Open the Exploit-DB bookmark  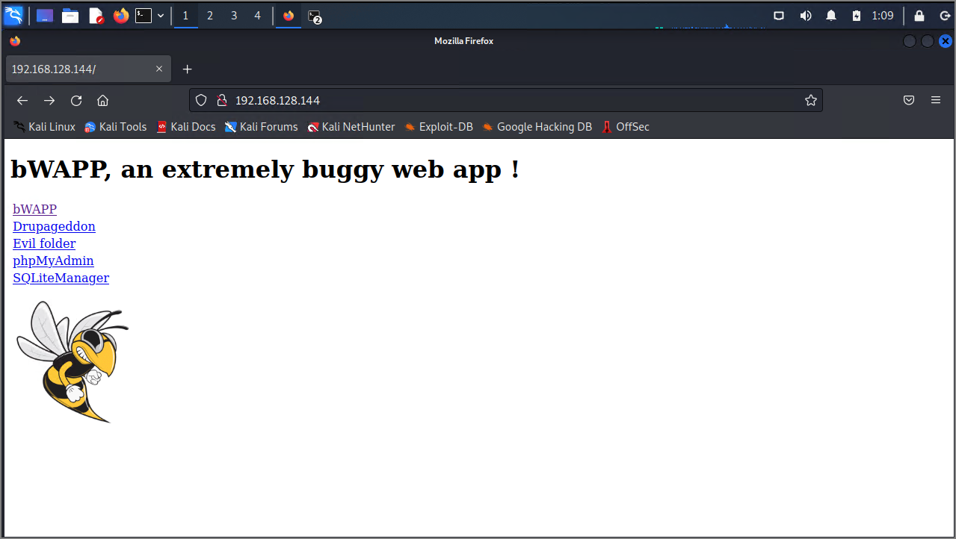(x=439, y=127)
